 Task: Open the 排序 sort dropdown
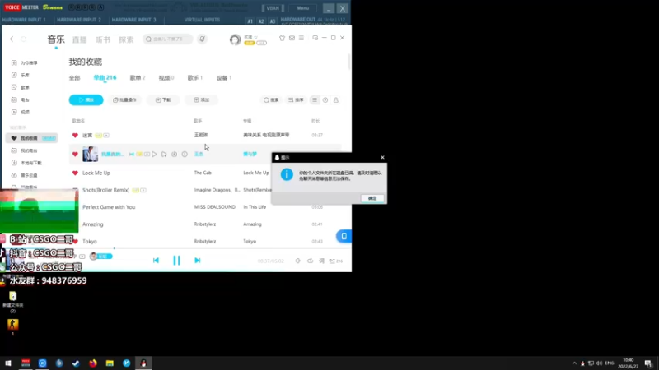(296, 100)
